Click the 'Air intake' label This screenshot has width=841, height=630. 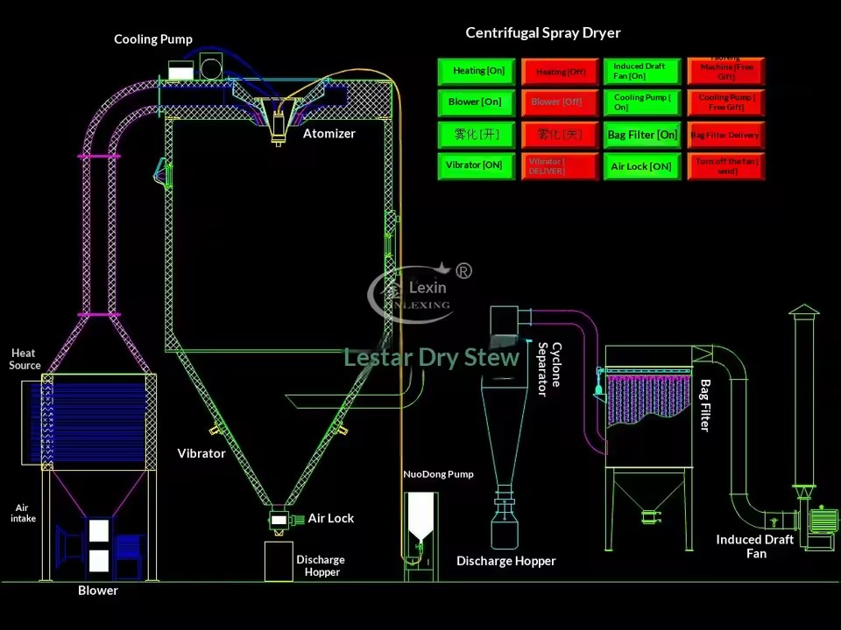[23, 513]
